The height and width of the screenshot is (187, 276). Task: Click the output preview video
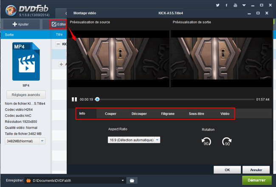(x=221, y=59)
